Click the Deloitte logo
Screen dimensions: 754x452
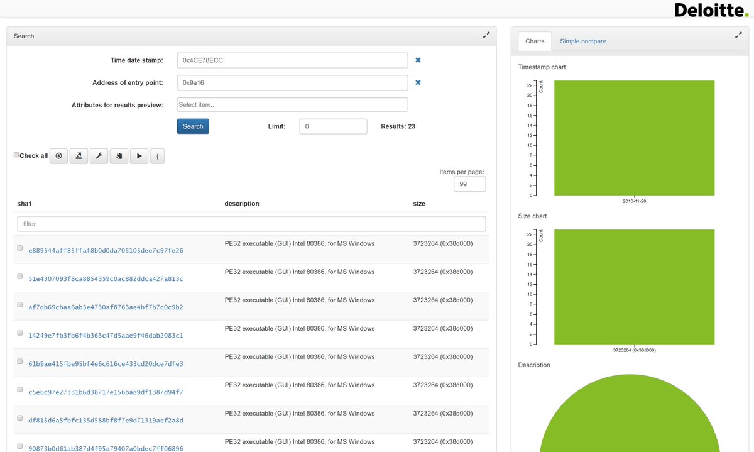pos(712,9)
